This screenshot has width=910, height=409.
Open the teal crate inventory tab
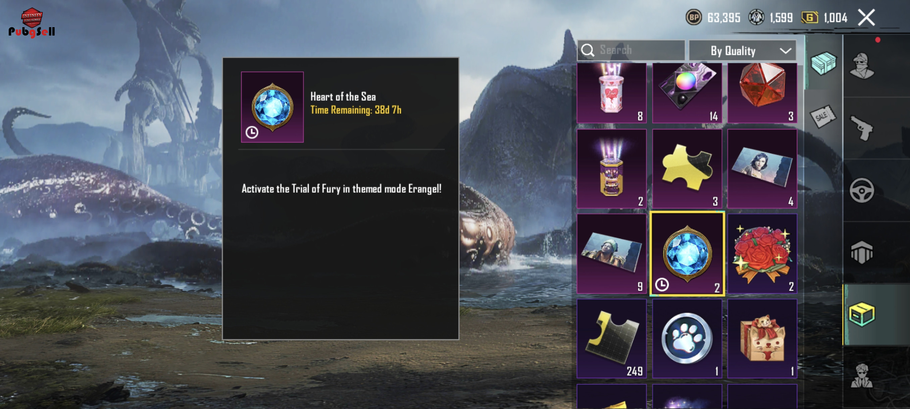pos(823,63)
